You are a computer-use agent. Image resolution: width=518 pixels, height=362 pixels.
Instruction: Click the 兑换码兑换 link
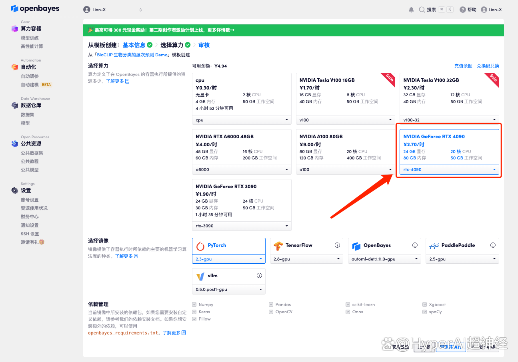point(488,66)
